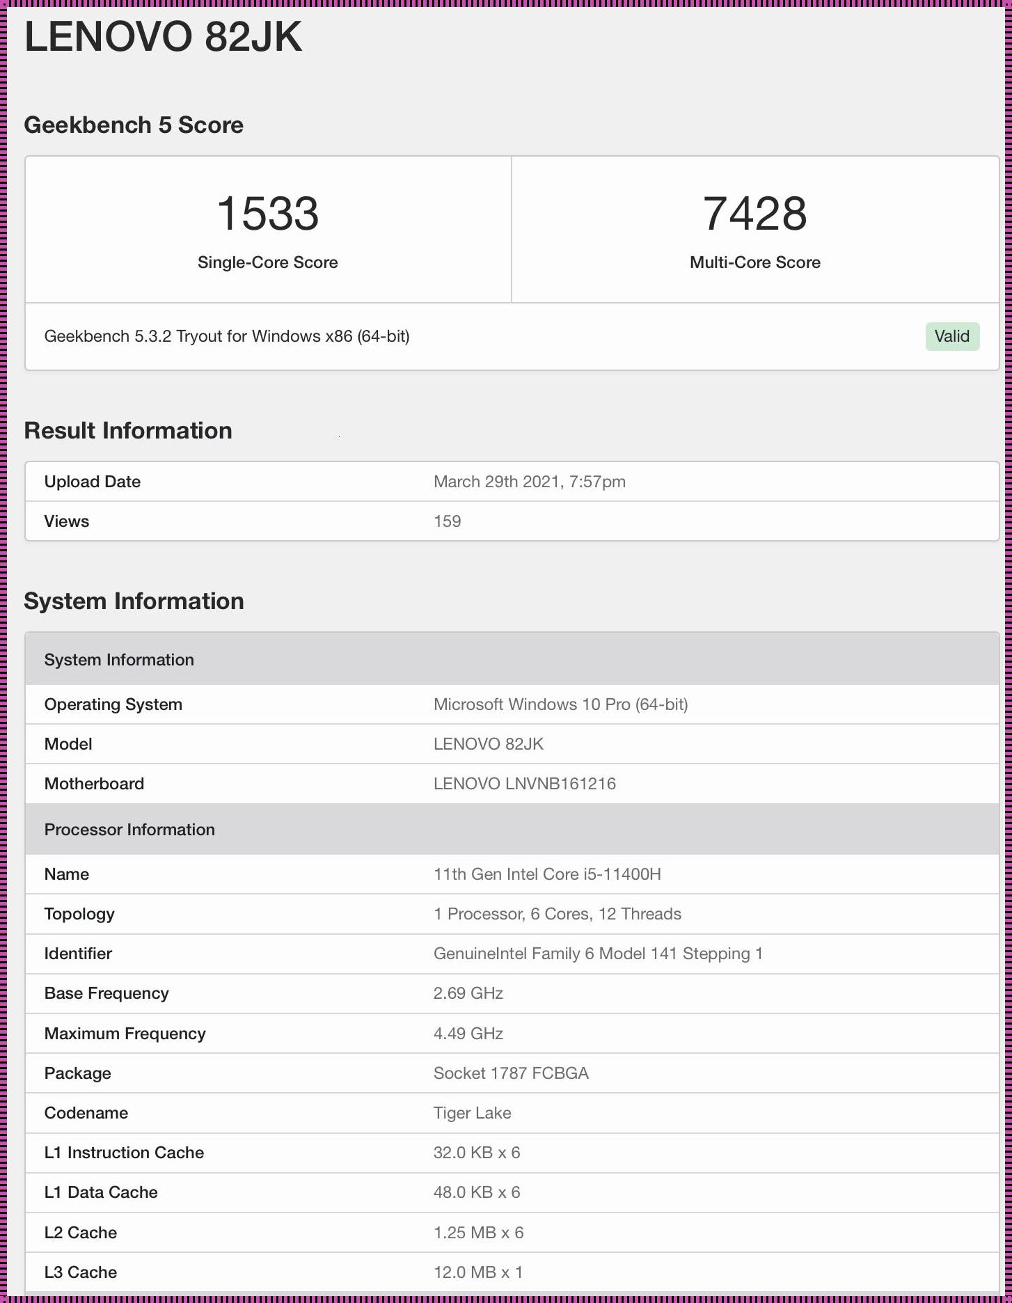Click the 12.0 MB x 1 value
This screenshot has width=1012, height=1303.
(478, 1272)
